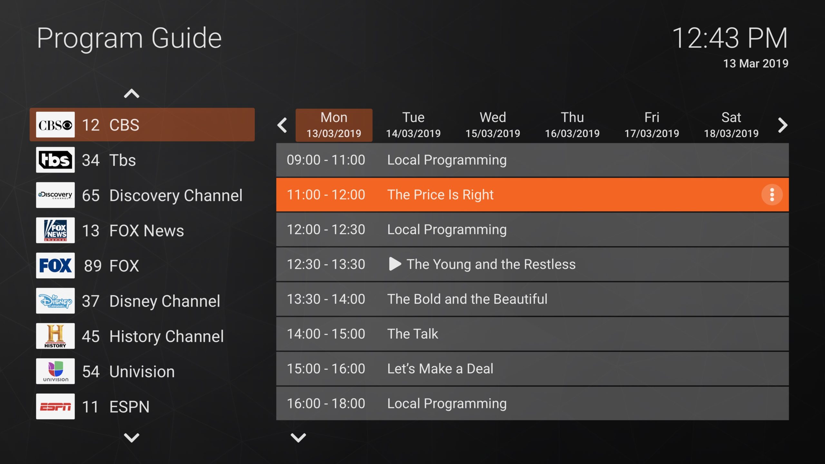Image resolution: width=825 pixels, height=464 pixels.
Task: Expand options for The Price Is Right
Action: [x=772, y=194]
